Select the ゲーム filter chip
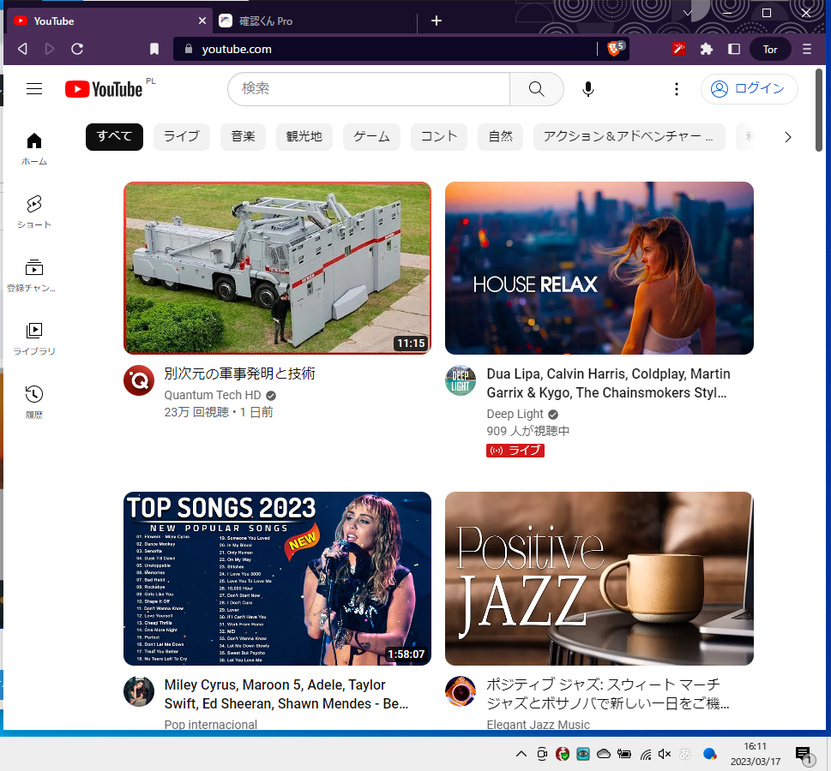The image size is (831, 771). point(371,136)
